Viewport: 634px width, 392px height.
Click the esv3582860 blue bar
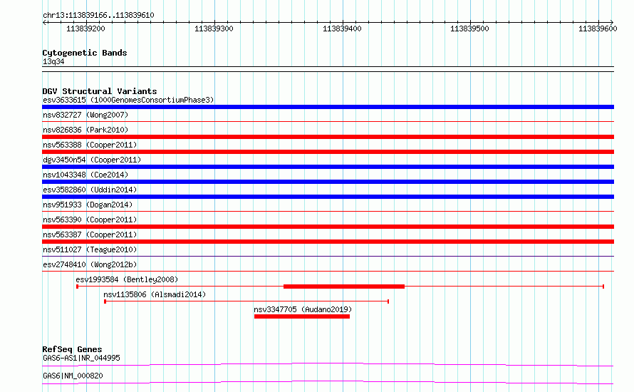[328, 197]
